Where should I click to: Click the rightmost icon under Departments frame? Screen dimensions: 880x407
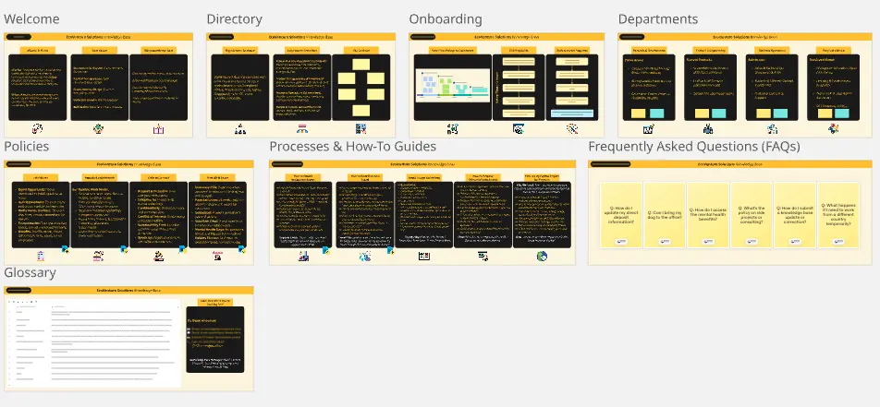pos(829,129)
